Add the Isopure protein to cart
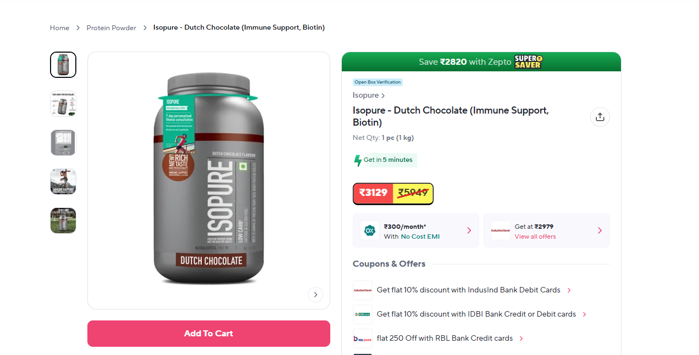Viewport: 699px width, 355px height. click(x=209, y=334)
